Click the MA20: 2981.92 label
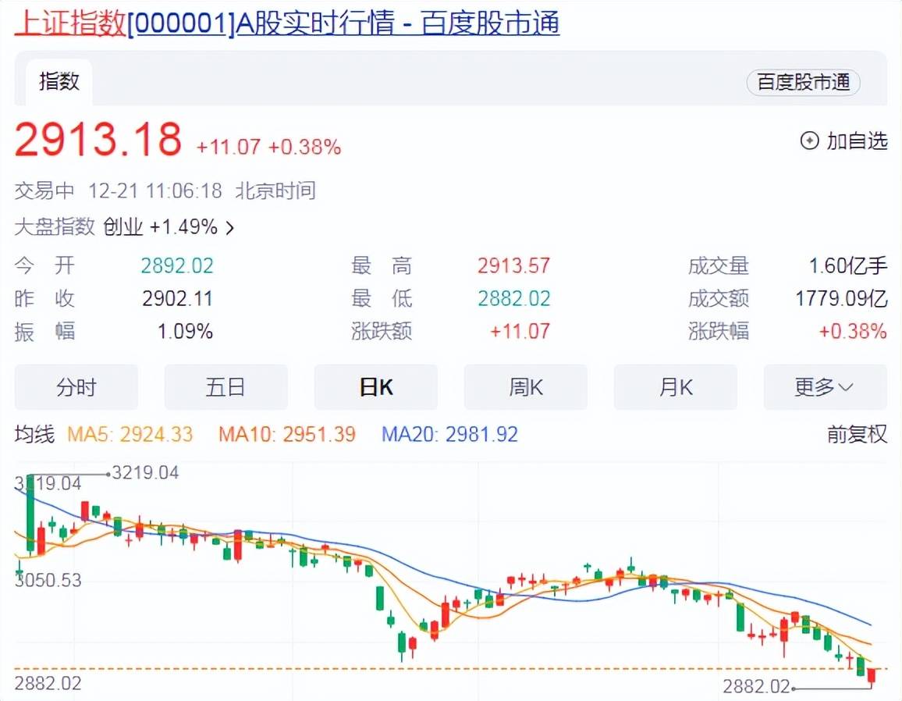902x701 pixels. 450,434
